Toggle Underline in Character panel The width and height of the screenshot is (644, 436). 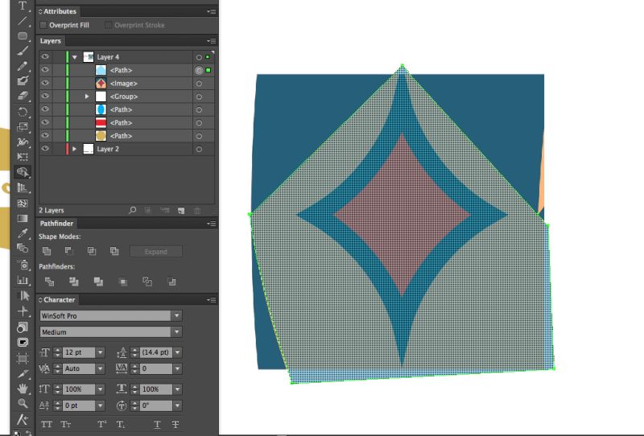[x=157, y=425]
